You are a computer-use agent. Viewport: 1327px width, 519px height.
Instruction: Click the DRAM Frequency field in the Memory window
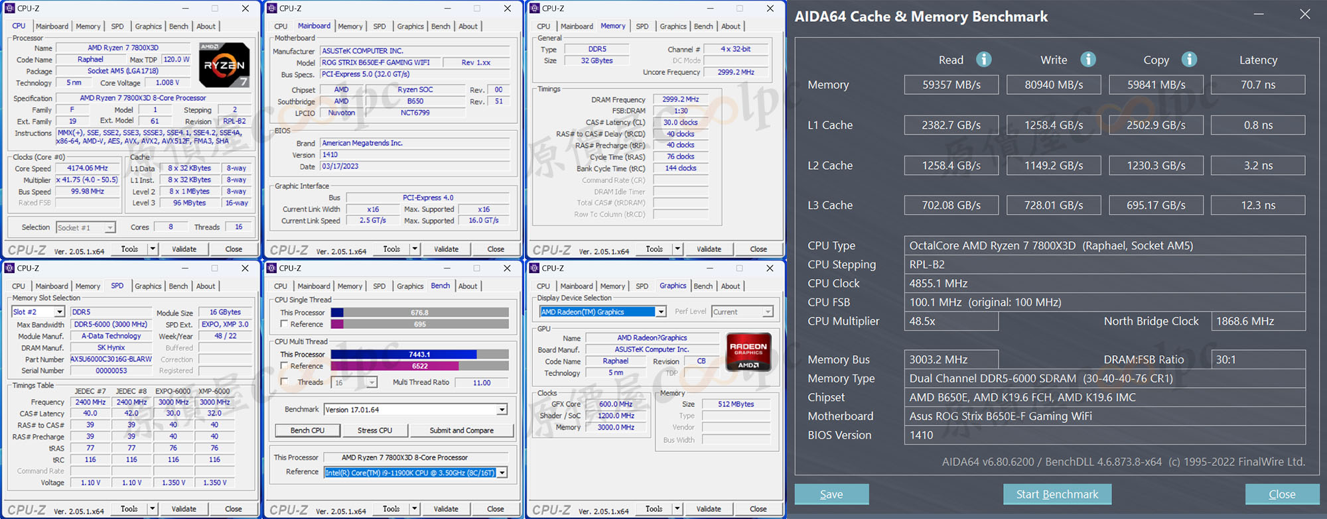tap(680, 99)
